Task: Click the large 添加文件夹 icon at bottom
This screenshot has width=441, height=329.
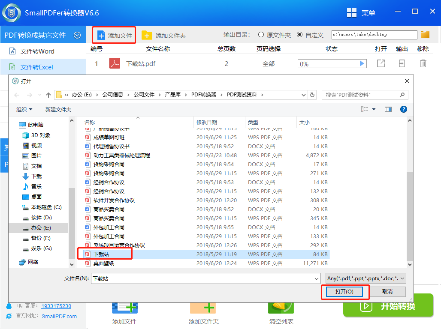Action: click(203, 308)
